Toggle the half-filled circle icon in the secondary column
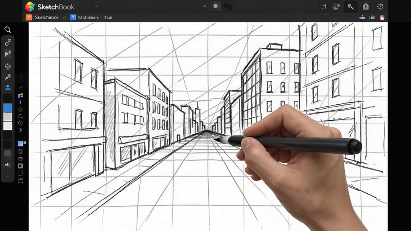This screenshot has height=231, width=411. click(x=20, y=159)
